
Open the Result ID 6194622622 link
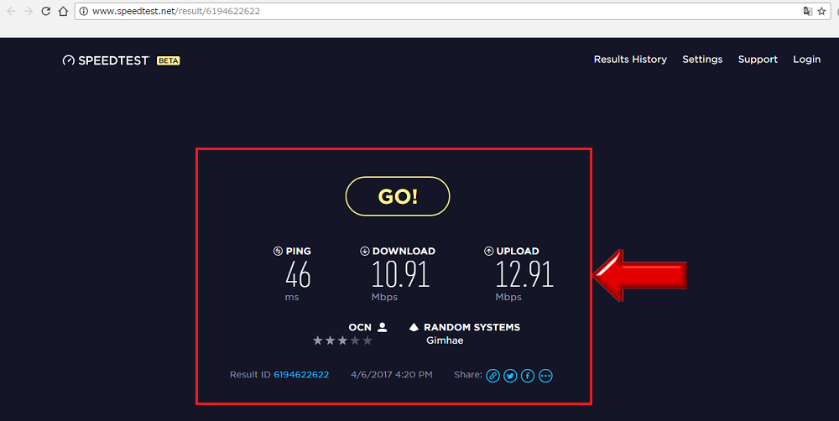point(301,375)
